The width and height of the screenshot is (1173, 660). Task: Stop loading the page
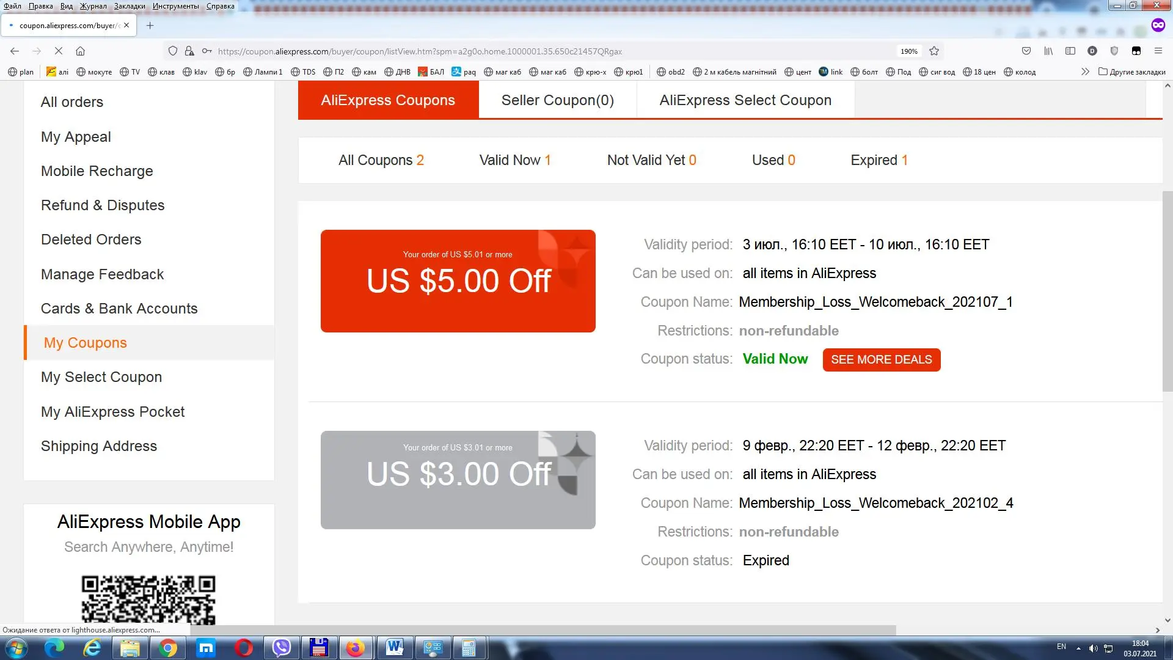point(59,51)
